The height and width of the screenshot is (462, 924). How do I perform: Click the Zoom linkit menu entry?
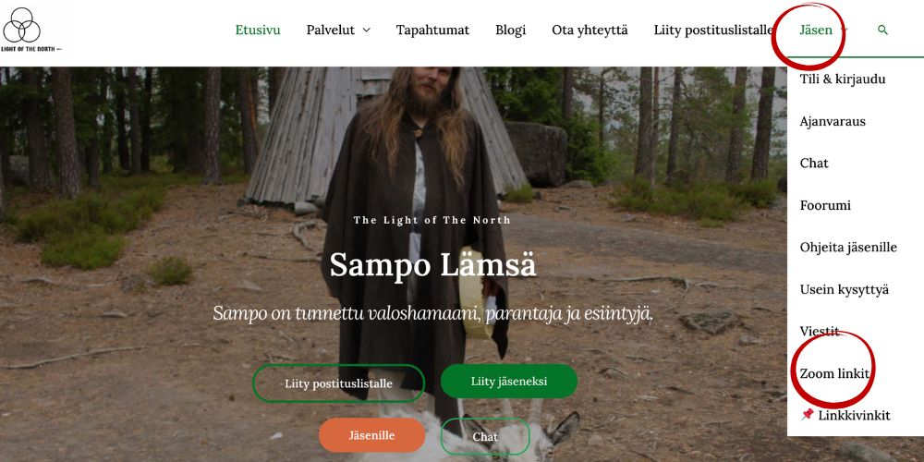click(x=833, y=373)
